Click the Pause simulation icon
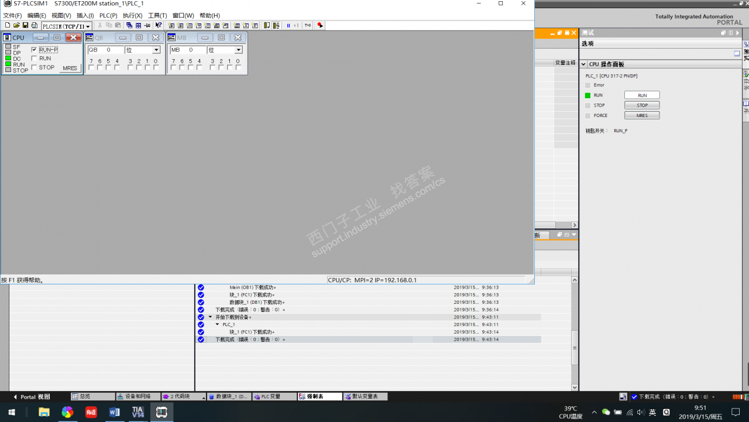 tap(288, 25)
